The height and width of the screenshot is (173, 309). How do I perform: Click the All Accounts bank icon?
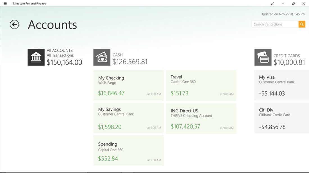click(36, 57)
